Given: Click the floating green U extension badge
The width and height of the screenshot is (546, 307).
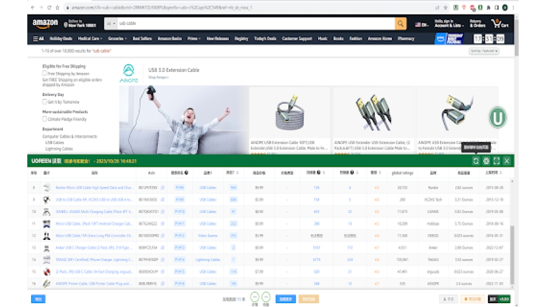Looking at the screenshot, I should pos(497,118).
